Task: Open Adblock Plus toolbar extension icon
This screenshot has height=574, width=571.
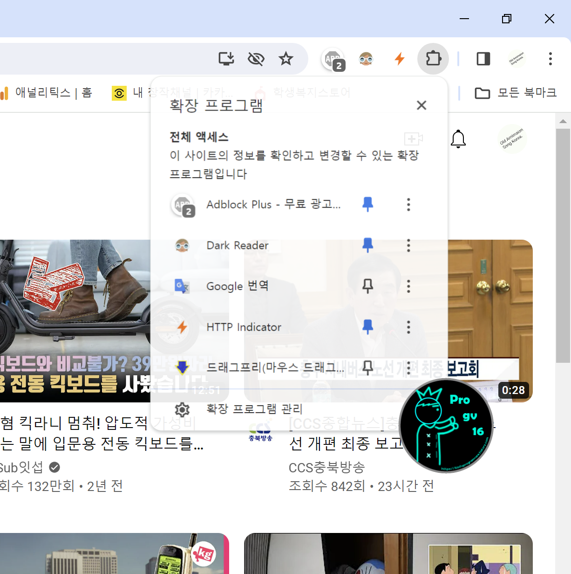Action: 333,59
